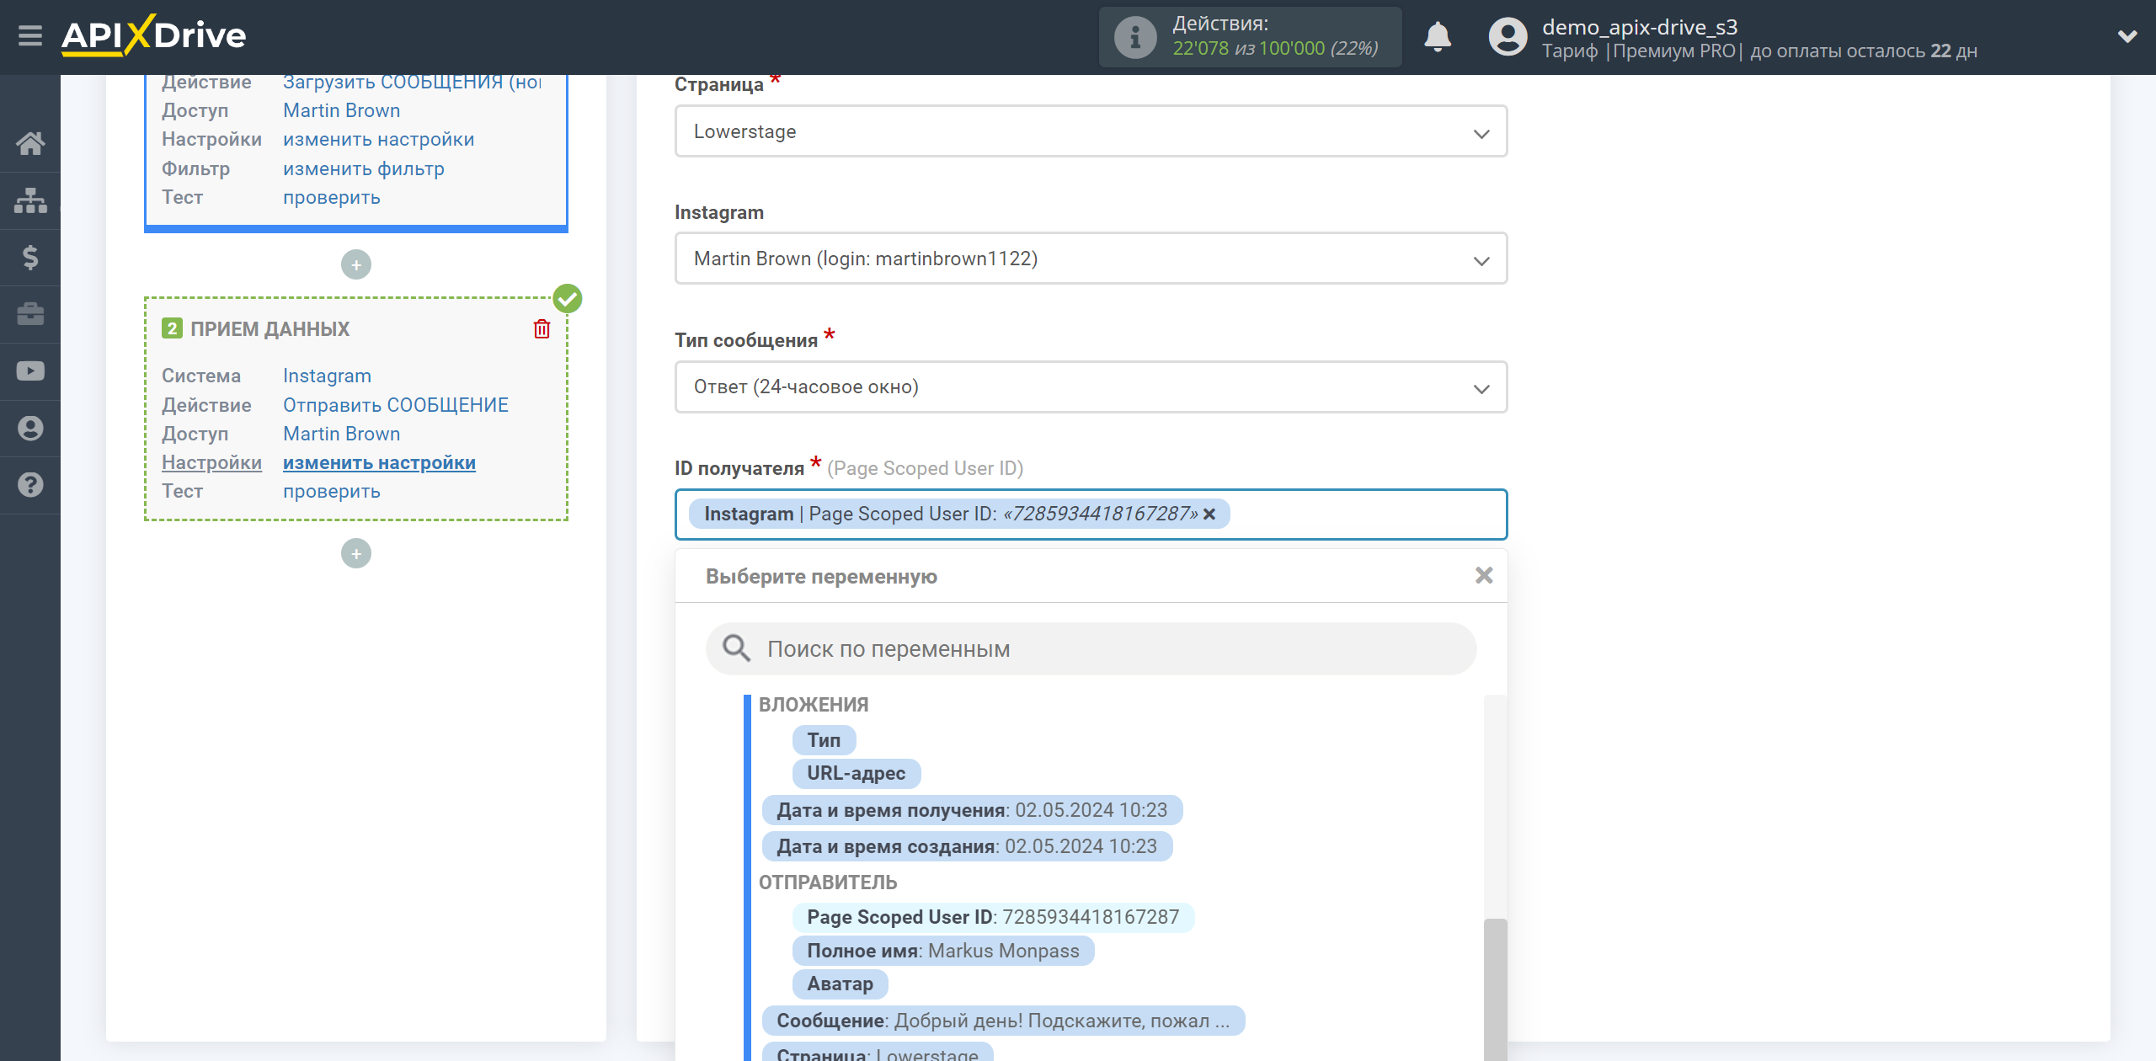
Task: Remove the Page Scoped User ID tag
Action: point(1209,514)
